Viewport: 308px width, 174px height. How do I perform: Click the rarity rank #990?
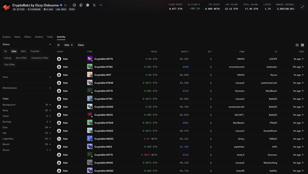(x=186, y=67)
